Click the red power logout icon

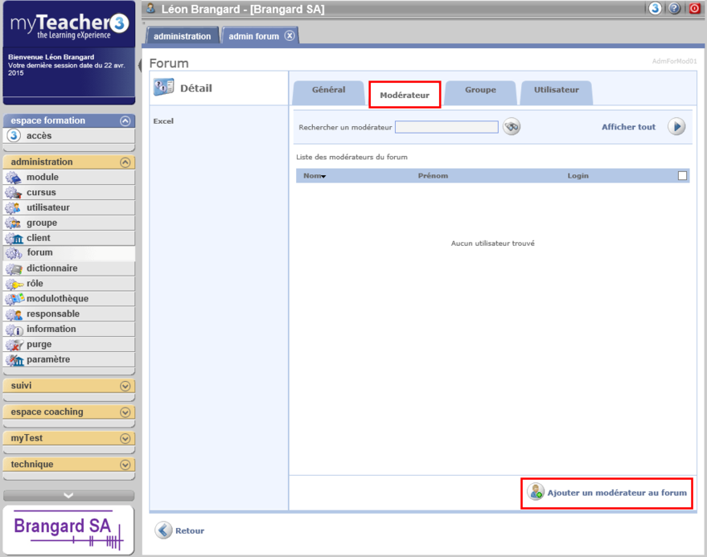click(694, 8)
